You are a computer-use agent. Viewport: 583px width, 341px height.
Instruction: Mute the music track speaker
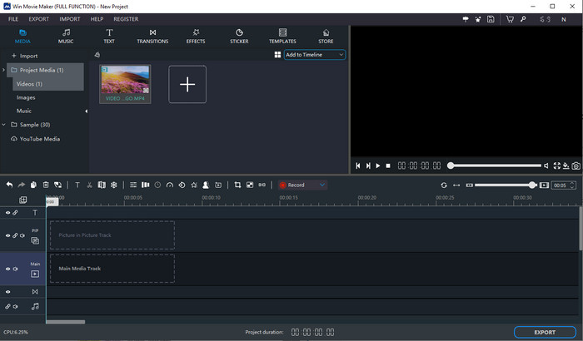click(x=15, y=306)
